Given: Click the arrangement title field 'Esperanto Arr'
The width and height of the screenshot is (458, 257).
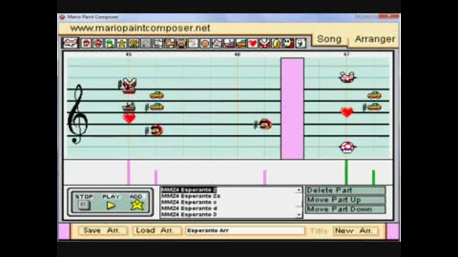Looking at the screenshot, I should 245,230.
